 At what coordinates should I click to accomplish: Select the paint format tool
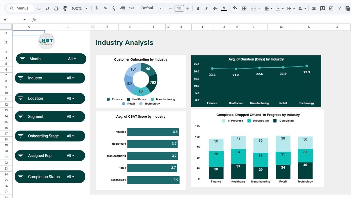(x=65, y=8)
